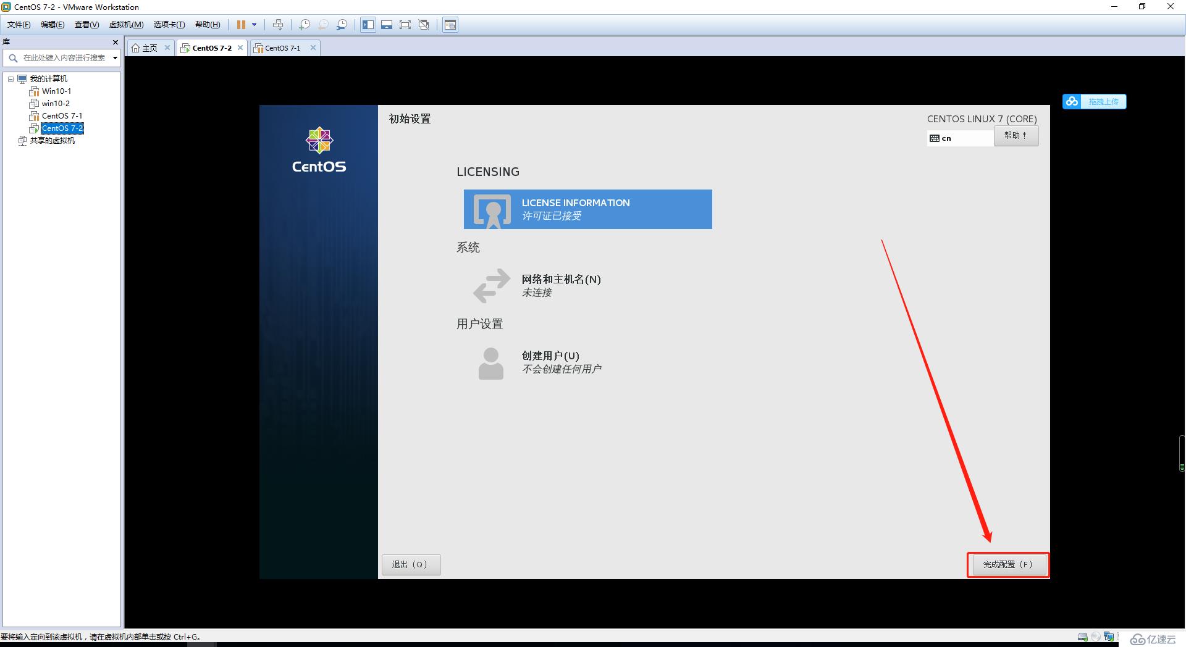Open the library search filter dropdown arrow

[115, 58]
